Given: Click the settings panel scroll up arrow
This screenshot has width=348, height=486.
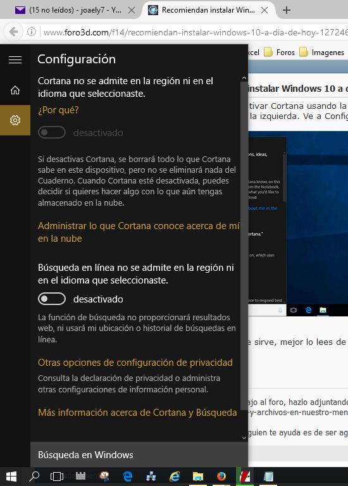Looking at the screenshot, I should pyautogui.click(x=244, y=78).
